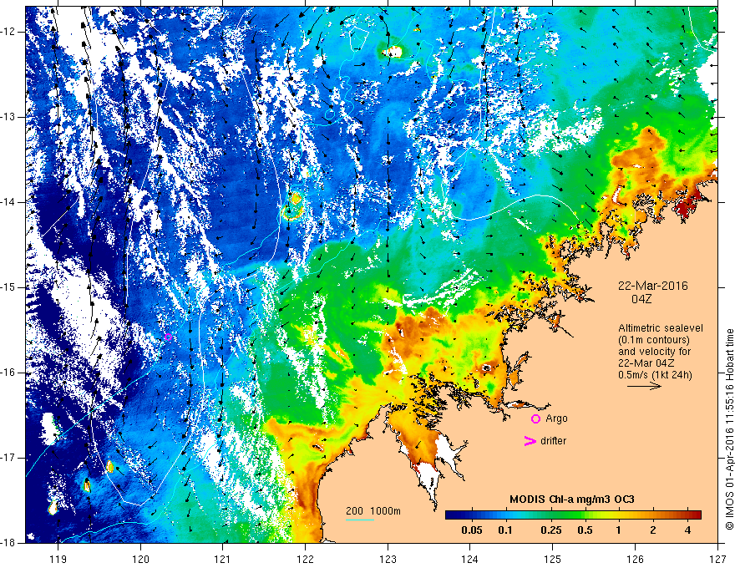Click the "0.05" colorbar tick label
Image resolution: width=735 pixels, height=568 pixels.
472,530
